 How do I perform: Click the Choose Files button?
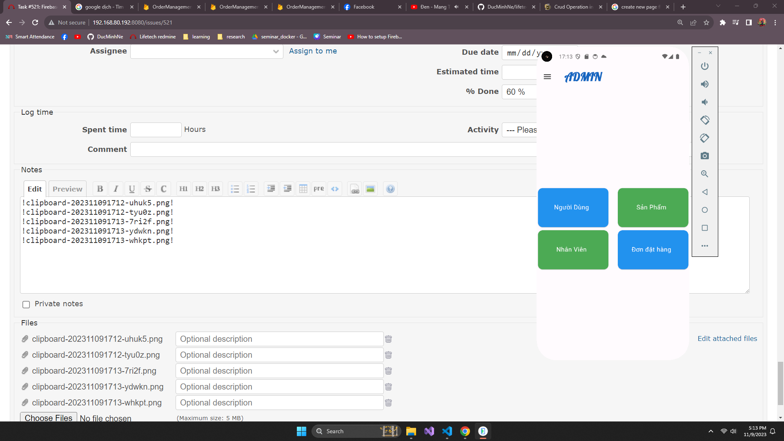click(x=48, y=418)
